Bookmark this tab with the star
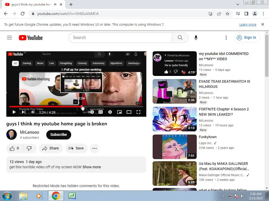The width and height of the screenshot is (269, 201). (227, 14)
